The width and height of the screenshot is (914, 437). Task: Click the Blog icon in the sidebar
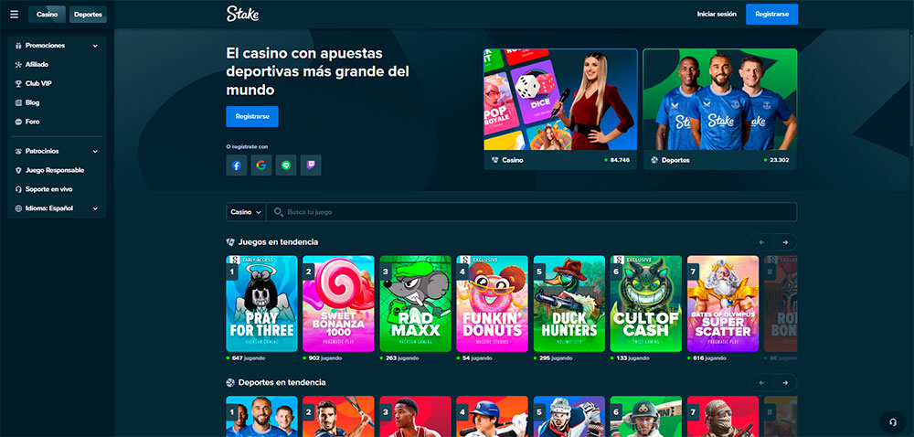[x=18, y=102]
